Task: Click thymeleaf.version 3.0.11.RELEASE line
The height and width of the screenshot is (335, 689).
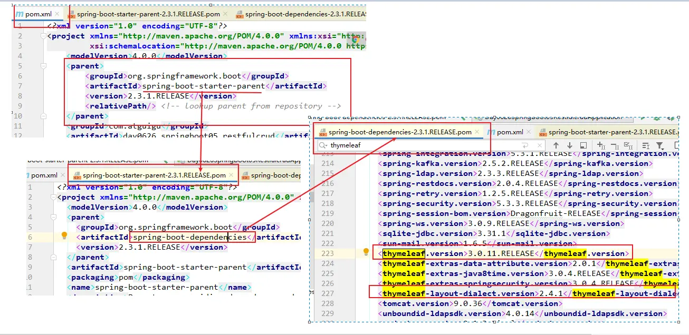Action: [x=504, y=253]
